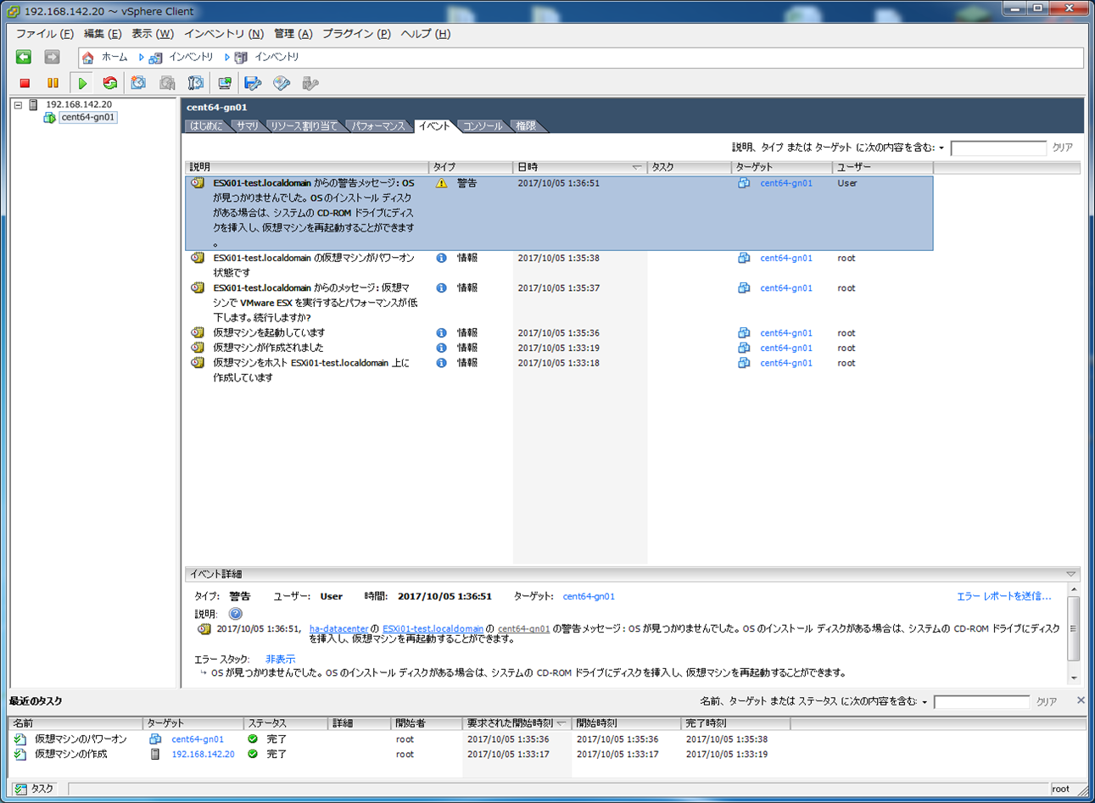Screen dimensions: 1095x803
Task: Click the event details vertical scrollbar down arrow
Action: click(x=1074, y=678)
